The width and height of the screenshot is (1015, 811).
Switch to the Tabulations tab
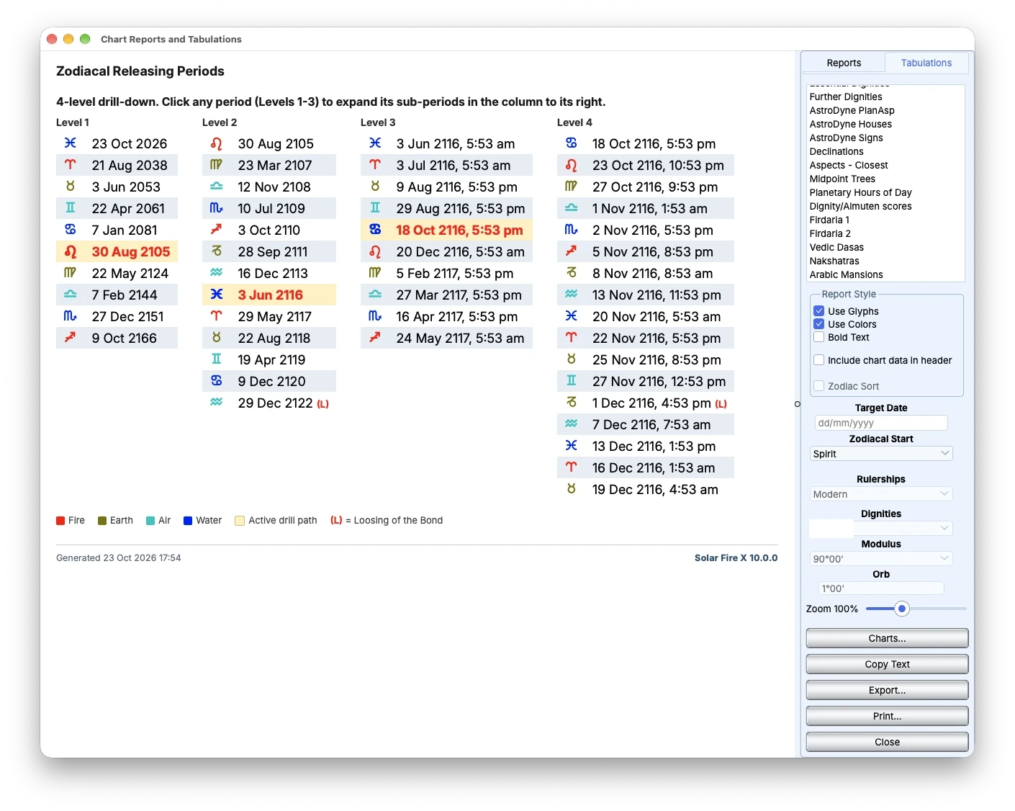coord(926,63)
